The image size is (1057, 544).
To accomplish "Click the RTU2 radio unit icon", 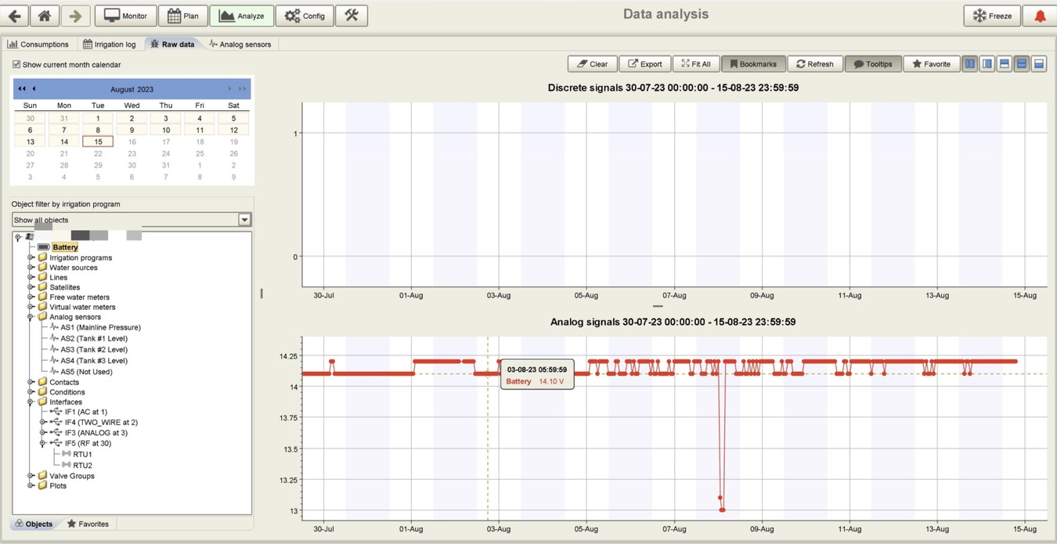I will [67, 465].
